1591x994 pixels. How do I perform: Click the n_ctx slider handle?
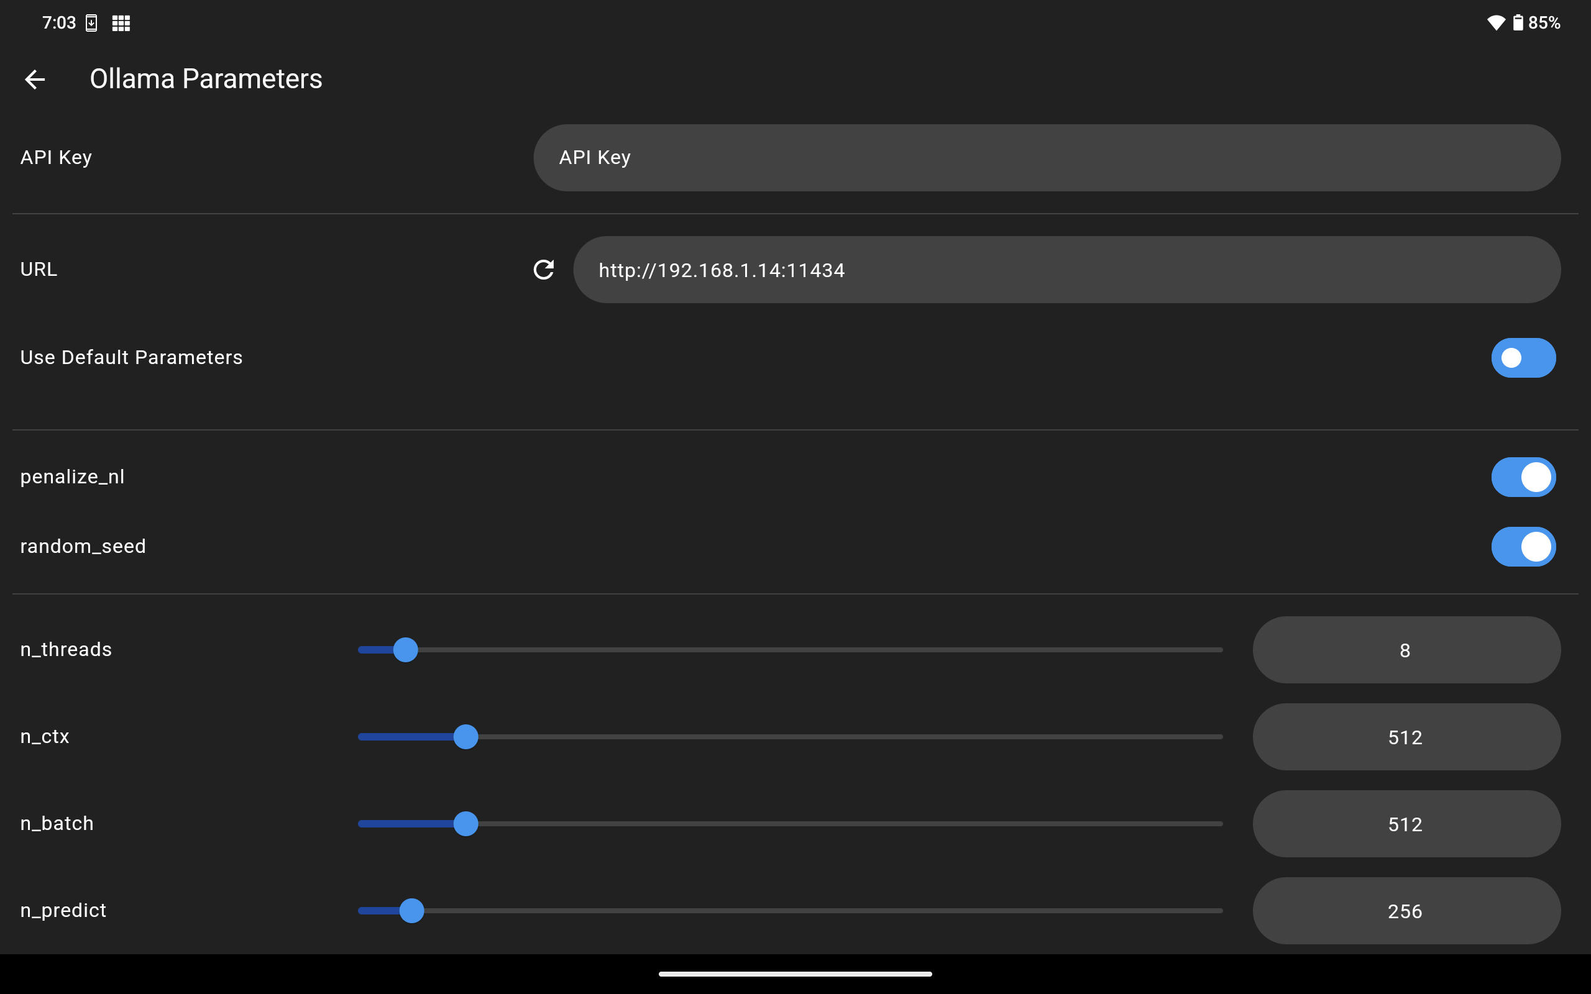coord(465,736)
